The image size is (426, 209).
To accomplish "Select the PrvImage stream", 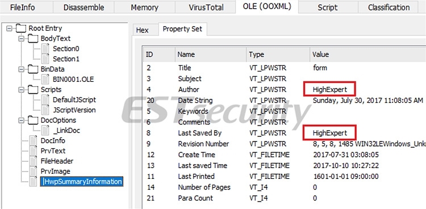I will click(x=56, y=171).
